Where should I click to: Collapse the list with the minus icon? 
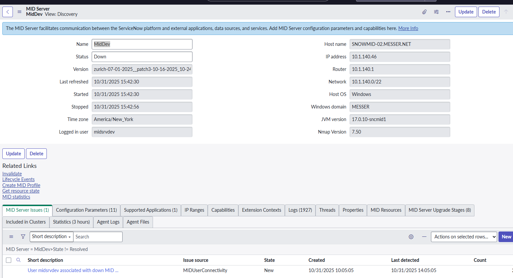pos(424,237)
